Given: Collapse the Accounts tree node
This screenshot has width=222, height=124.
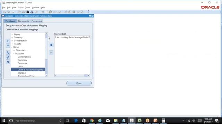Looking at the screenshot, I should pyautogui.click(x=14, y=54).
